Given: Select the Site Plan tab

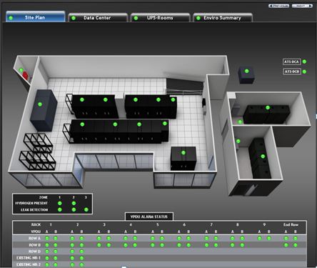Looking at the screenshot, I should (36, 17).
